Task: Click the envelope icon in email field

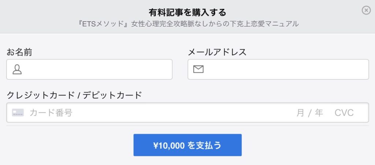Action: coord(198,69)
